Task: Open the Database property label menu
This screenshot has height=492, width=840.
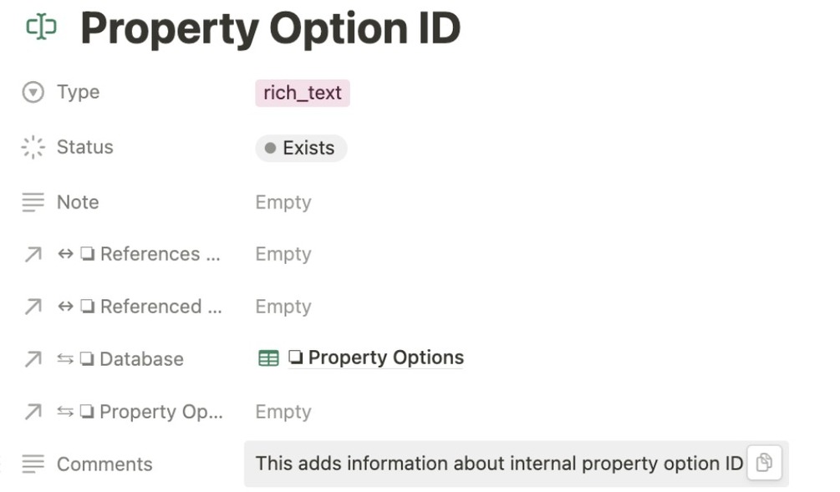Action: pos(140,359)
